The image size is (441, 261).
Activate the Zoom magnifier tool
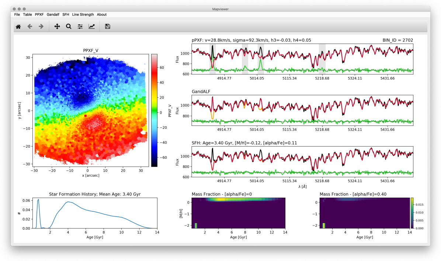click(69, 27)
